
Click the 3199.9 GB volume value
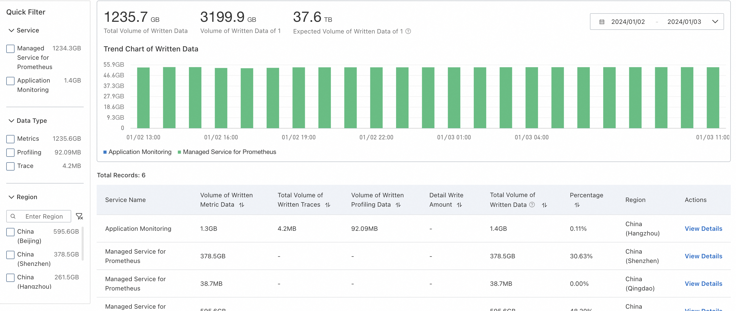click(x=228, y=17)
